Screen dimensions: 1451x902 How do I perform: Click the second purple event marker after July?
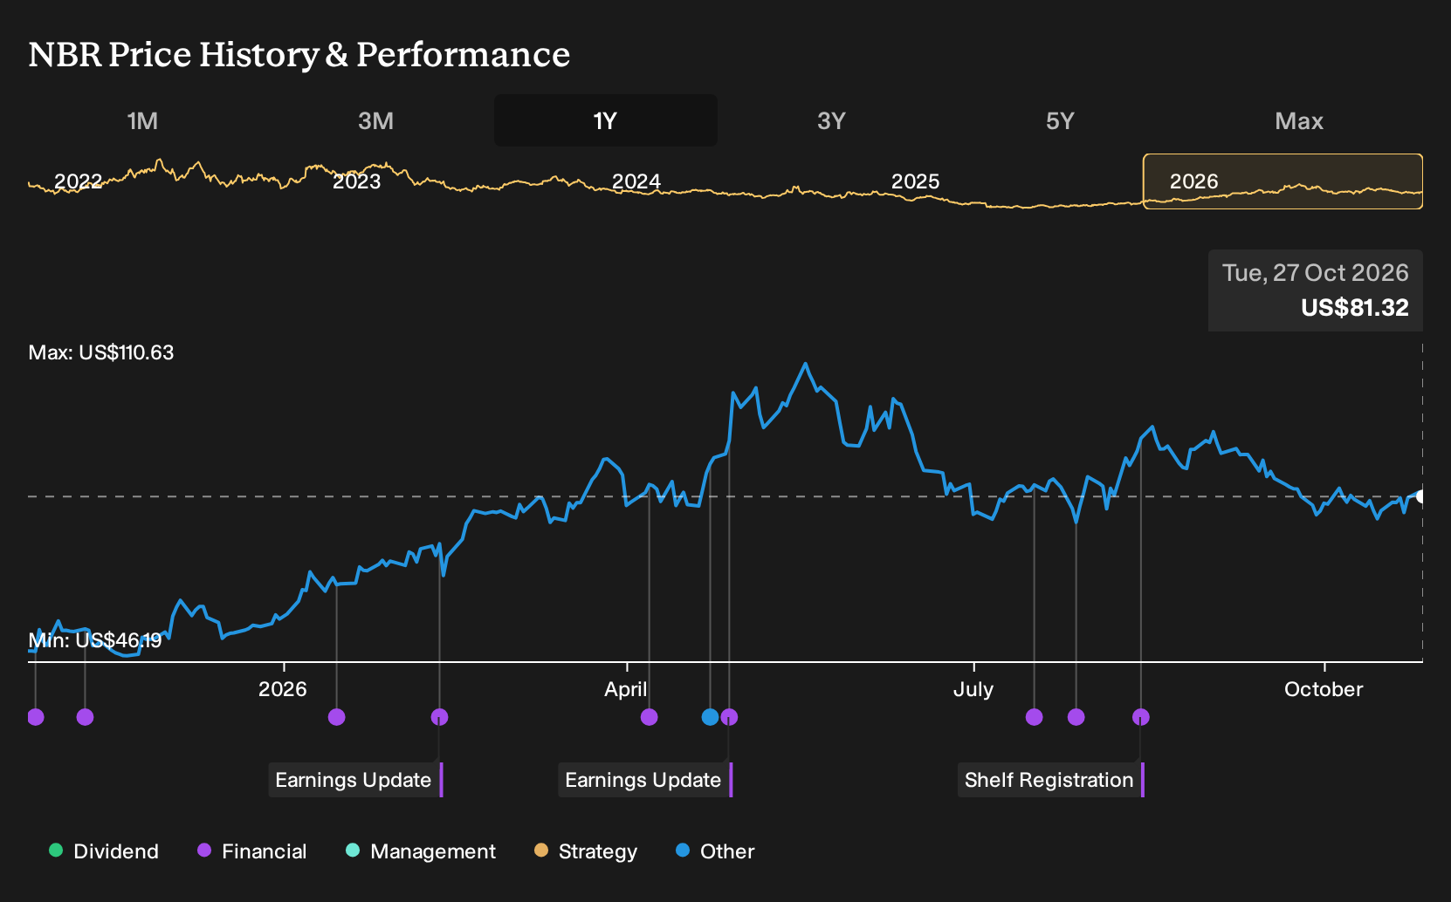click(1076, 717)
